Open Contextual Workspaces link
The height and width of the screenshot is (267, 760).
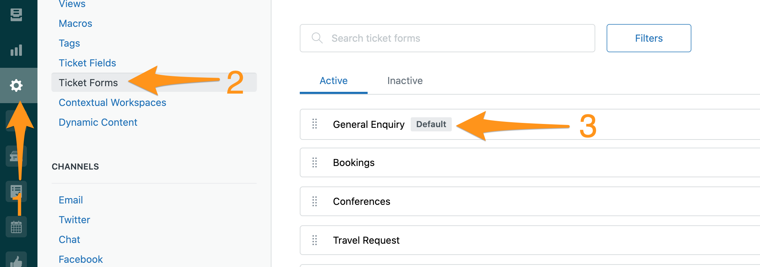point(112,102)
